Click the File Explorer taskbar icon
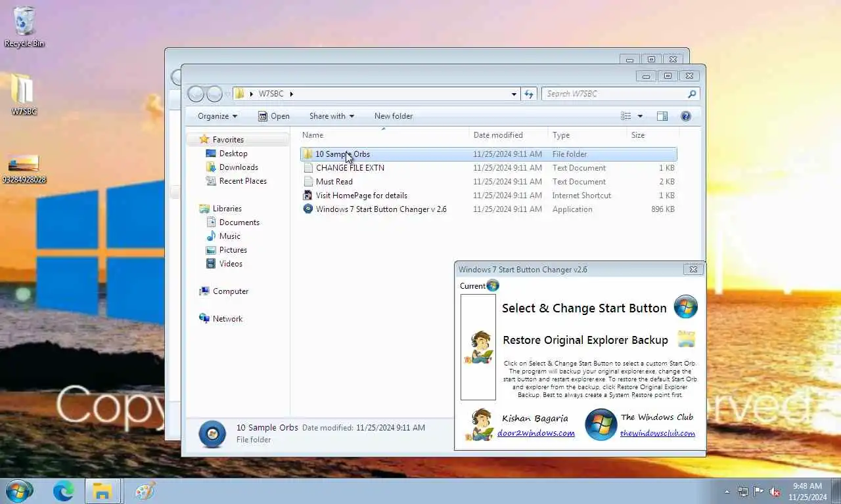841x504 pixels. click(102, 491)
